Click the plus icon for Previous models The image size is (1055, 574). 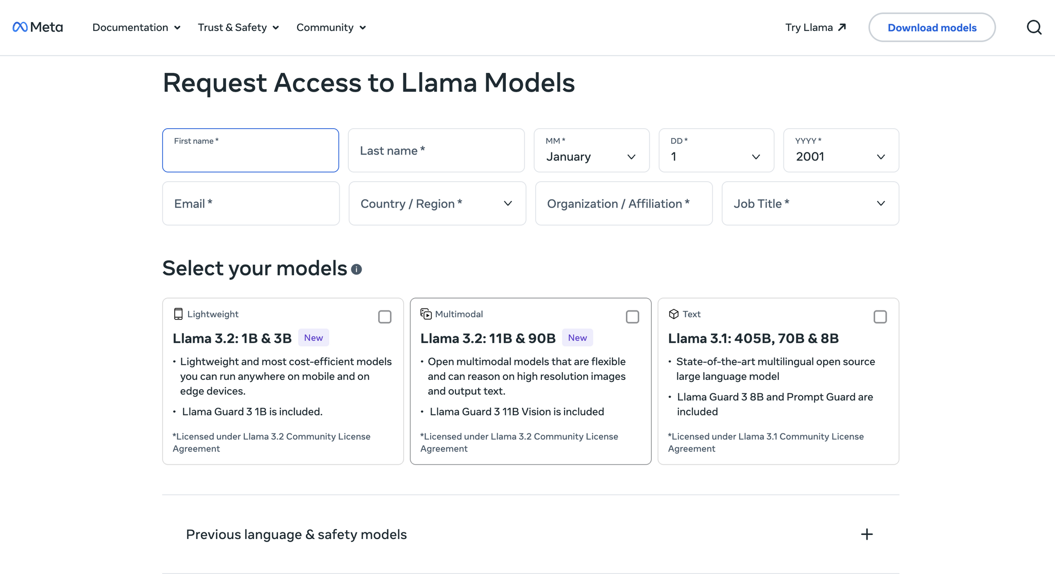click(x=867, y=534)
